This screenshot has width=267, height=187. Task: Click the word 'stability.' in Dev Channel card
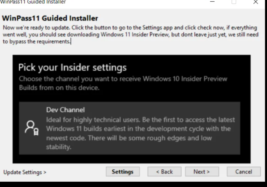point(59,147)
